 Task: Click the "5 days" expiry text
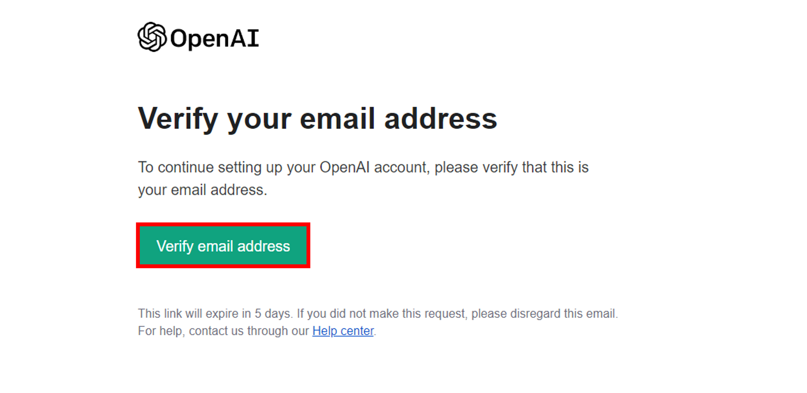point(273,314)
